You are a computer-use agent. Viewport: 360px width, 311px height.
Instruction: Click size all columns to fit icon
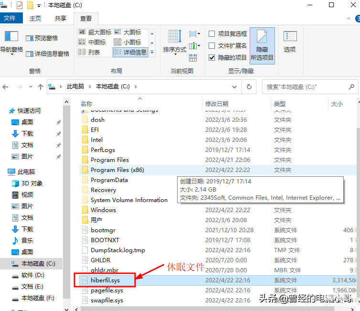click(193, 58)
